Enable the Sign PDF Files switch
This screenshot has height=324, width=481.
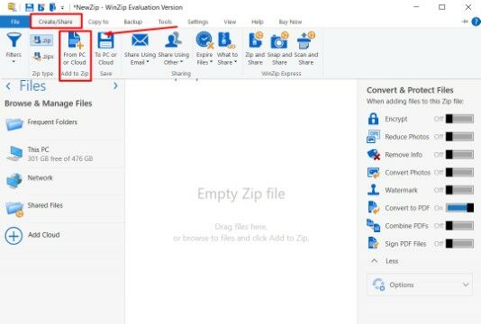point(459,244)
